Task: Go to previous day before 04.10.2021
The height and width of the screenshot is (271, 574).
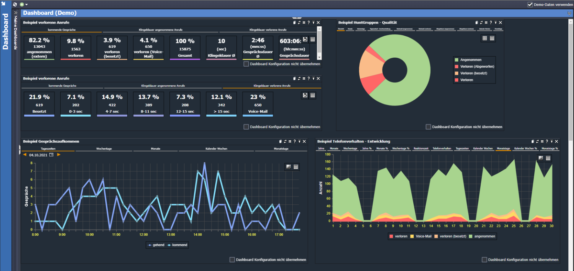Action: click(25, 155)
